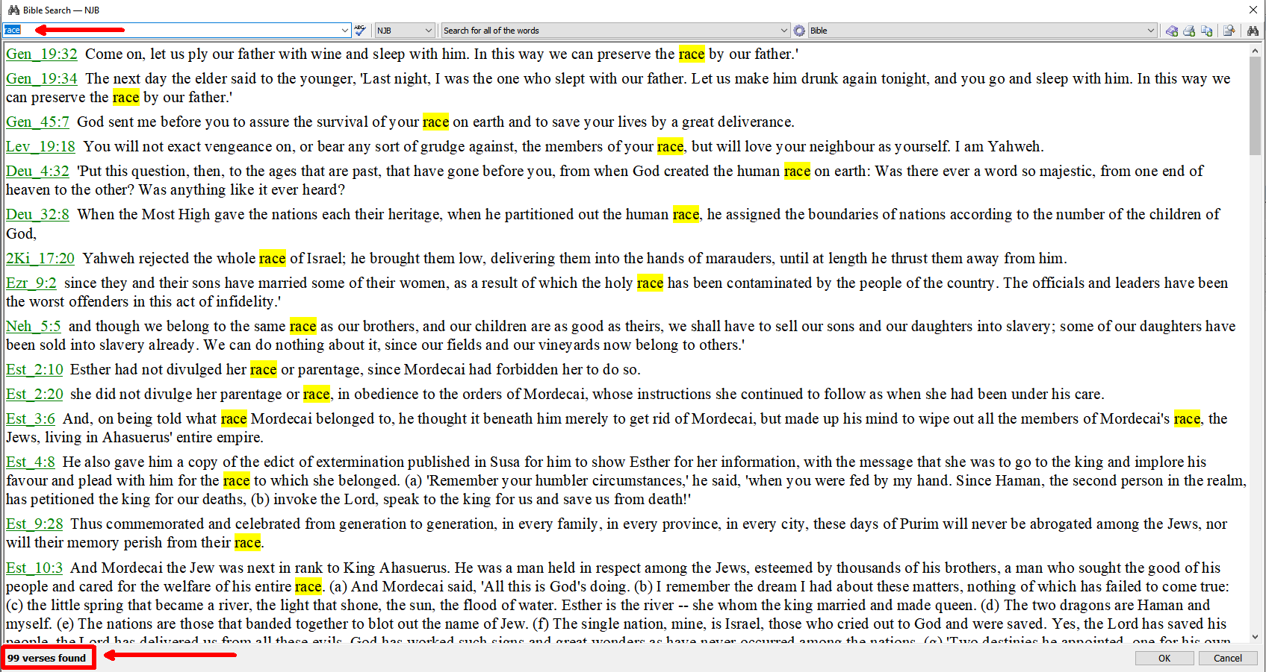This screenshot has width=1266, height=672.
Task: Open the Gen_19:32 verse link
Action: pos(41,54)
